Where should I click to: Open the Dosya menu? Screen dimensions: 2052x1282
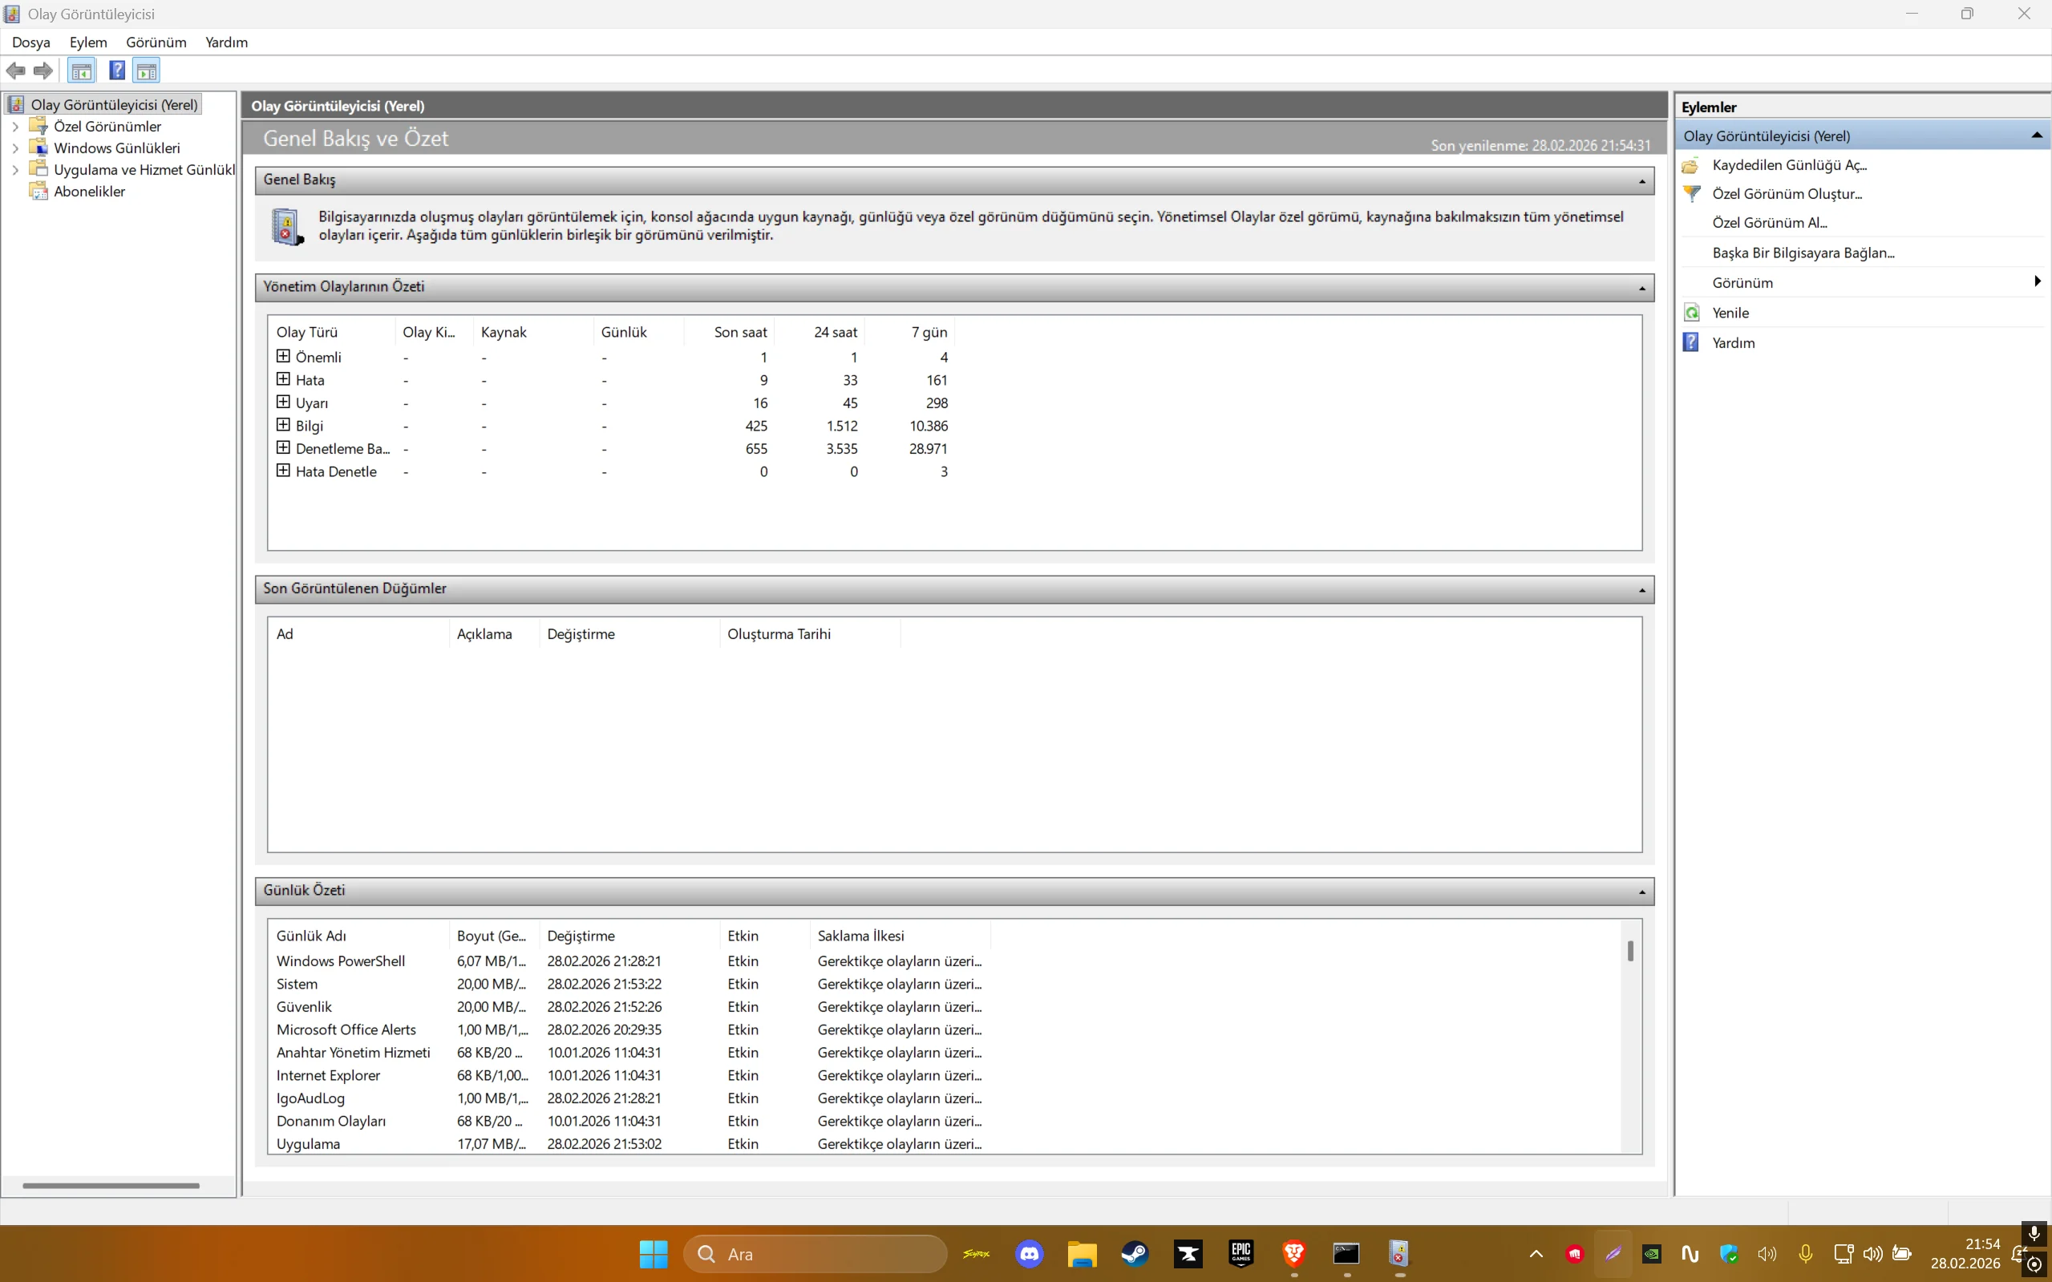(31, 42)
